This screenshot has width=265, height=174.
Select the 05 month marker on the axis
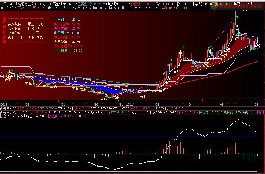click(x=157, y=105)
